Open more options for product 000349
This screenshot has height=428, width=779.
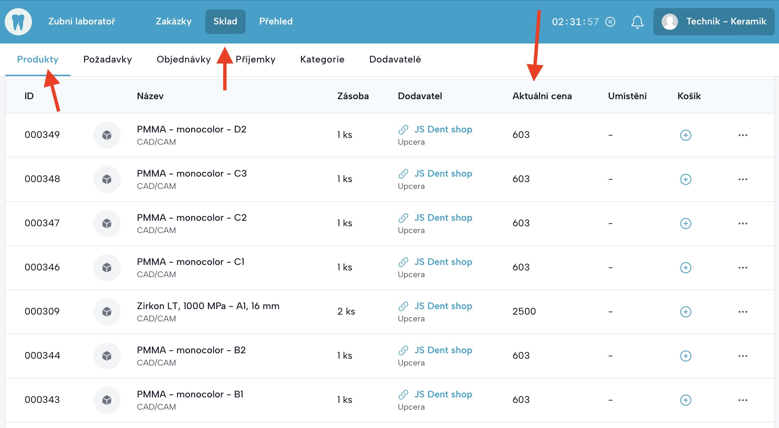click(743, 135)
